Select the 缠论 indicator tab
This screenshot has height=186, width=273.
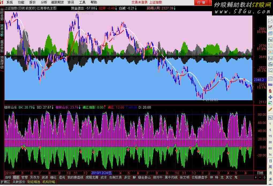[x=53, y=177]
